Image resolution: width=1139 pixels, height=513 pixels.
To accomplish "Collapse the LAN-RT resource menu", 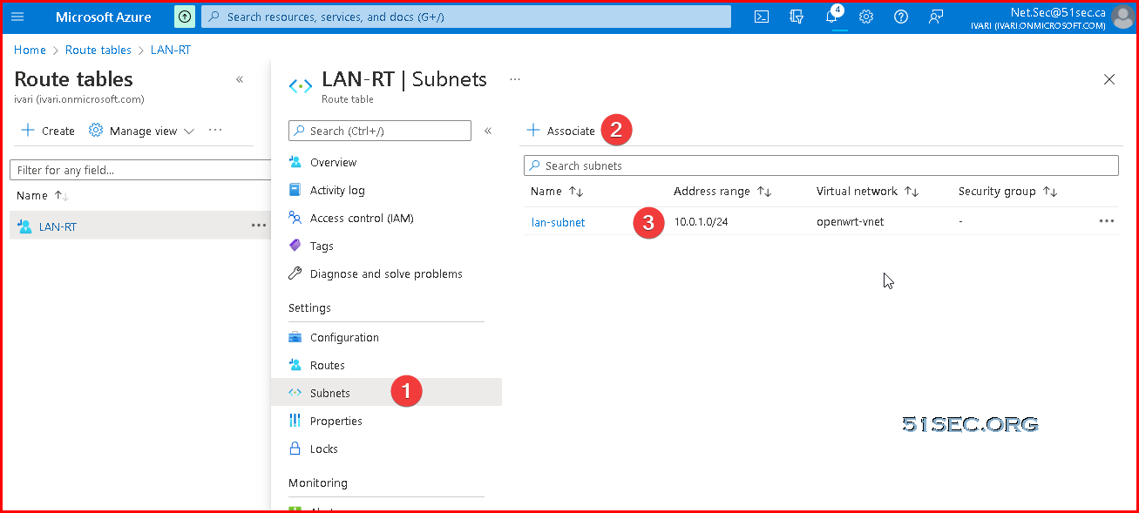I will (x=488, y=131).
